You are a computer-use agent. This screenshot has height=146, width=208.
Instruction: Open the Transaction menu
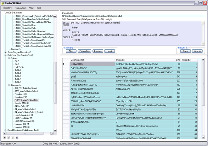(21, 8)
